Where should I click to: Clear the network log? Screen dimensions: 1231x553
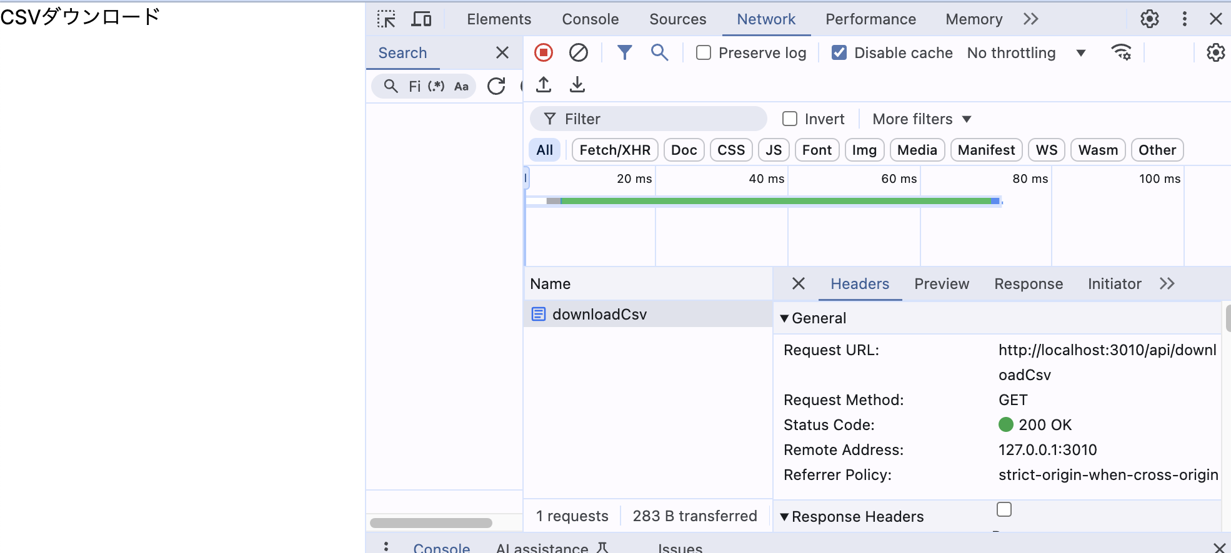tap(579, 53)
